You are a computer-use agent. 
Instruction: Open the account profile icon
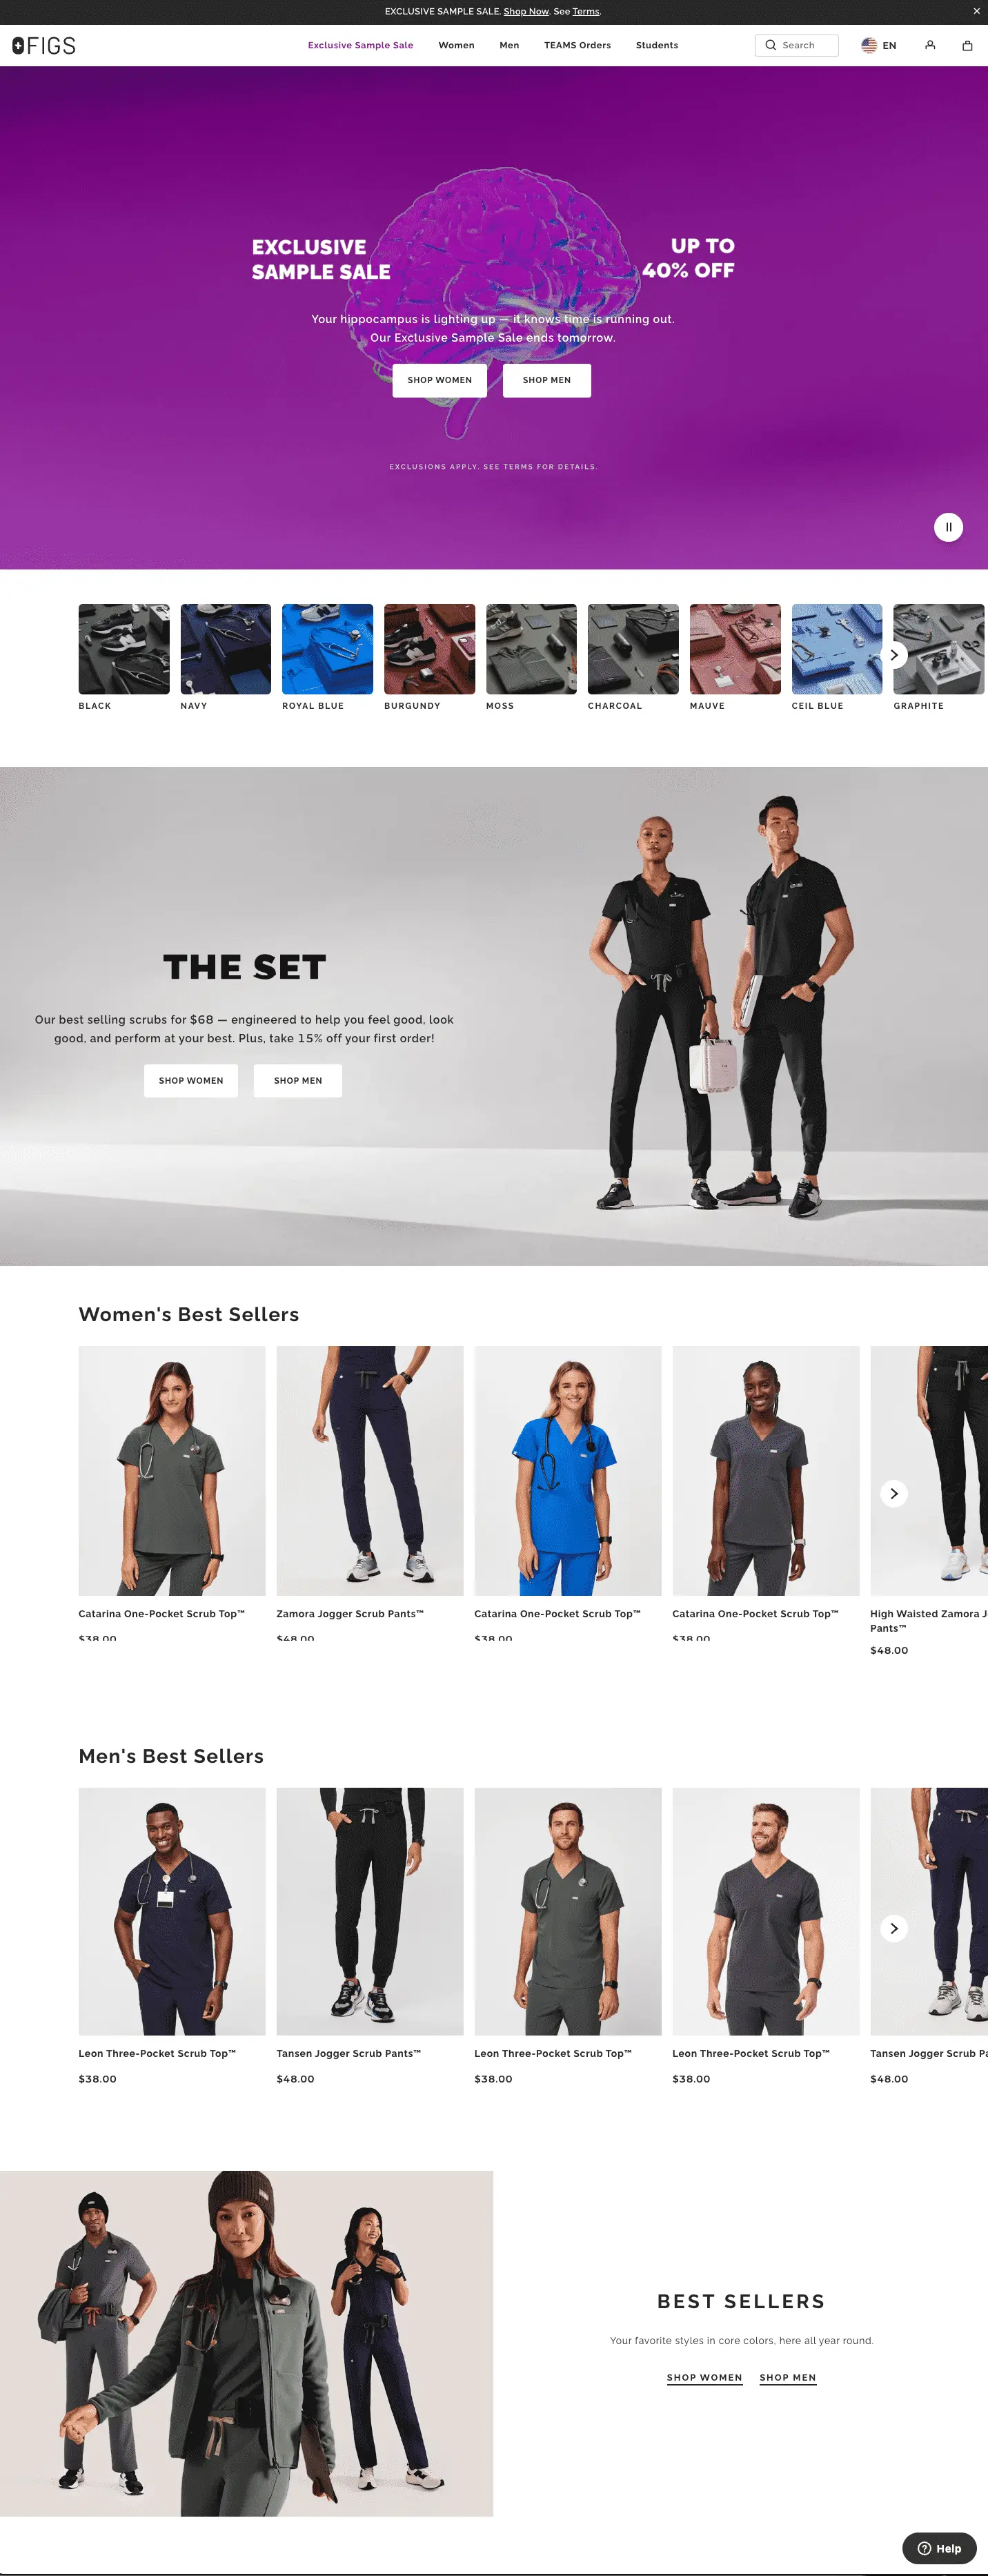coord(930,45)
